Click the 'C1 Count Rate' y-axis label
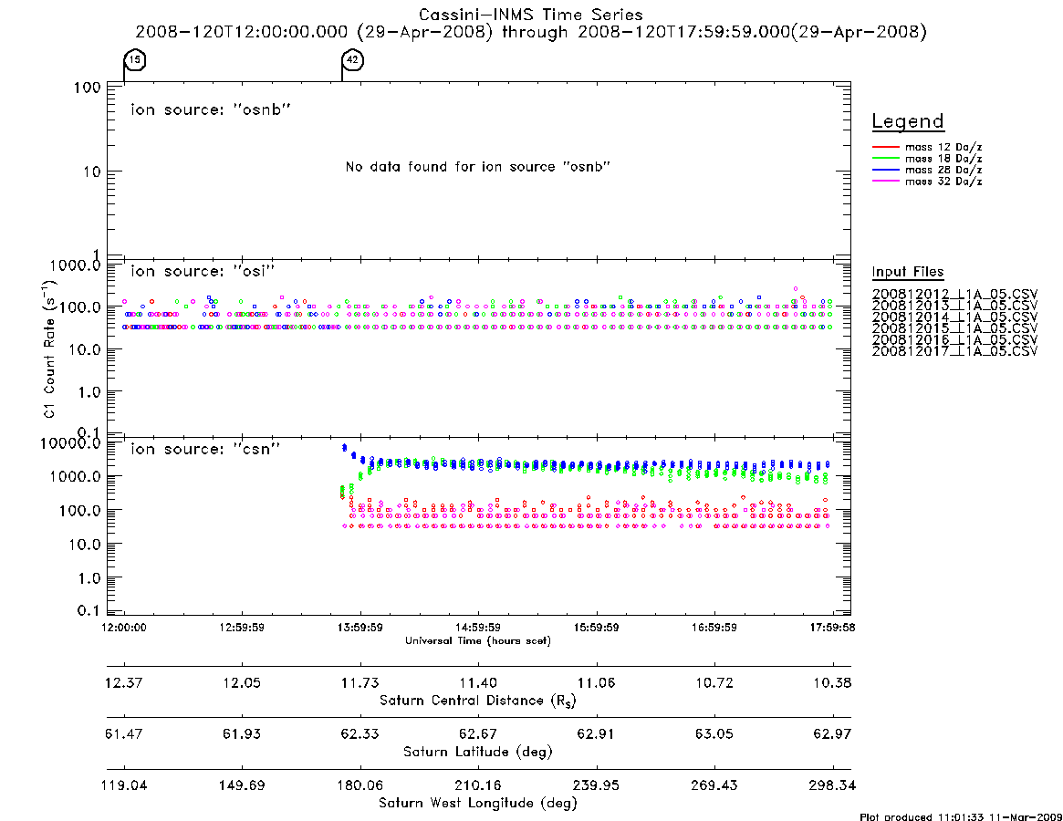1063x821 pixels. coord(49,348)
